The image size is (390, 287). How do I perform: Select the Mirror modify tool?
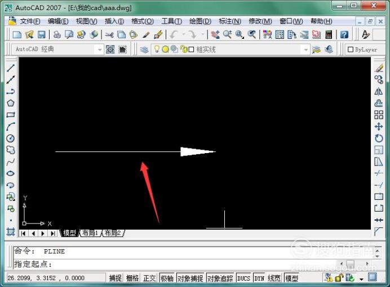click(379, 91)
